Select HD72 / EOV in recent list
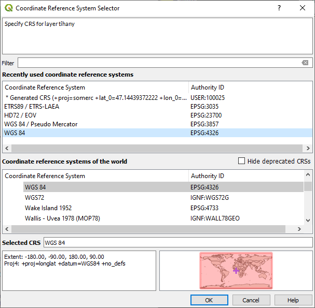The image size is (315, 308). coord(158,115)
